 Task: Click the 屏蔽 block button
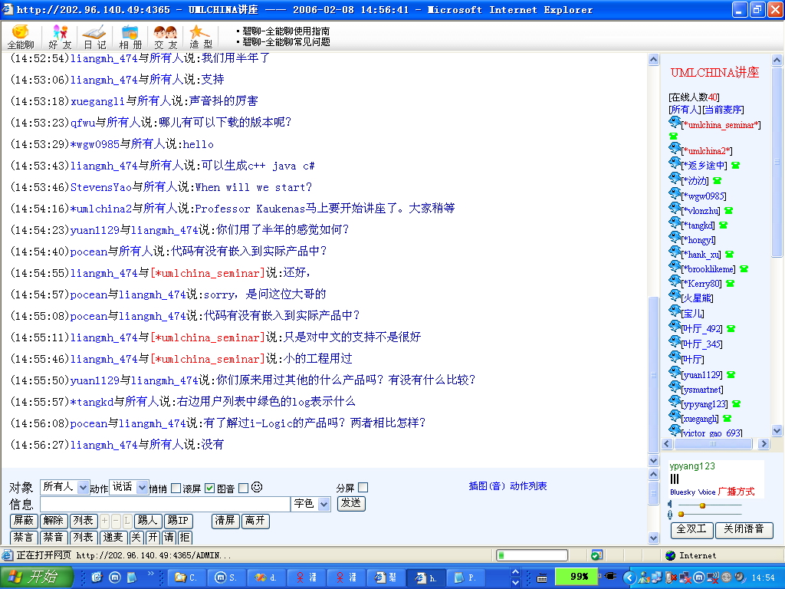24,521
